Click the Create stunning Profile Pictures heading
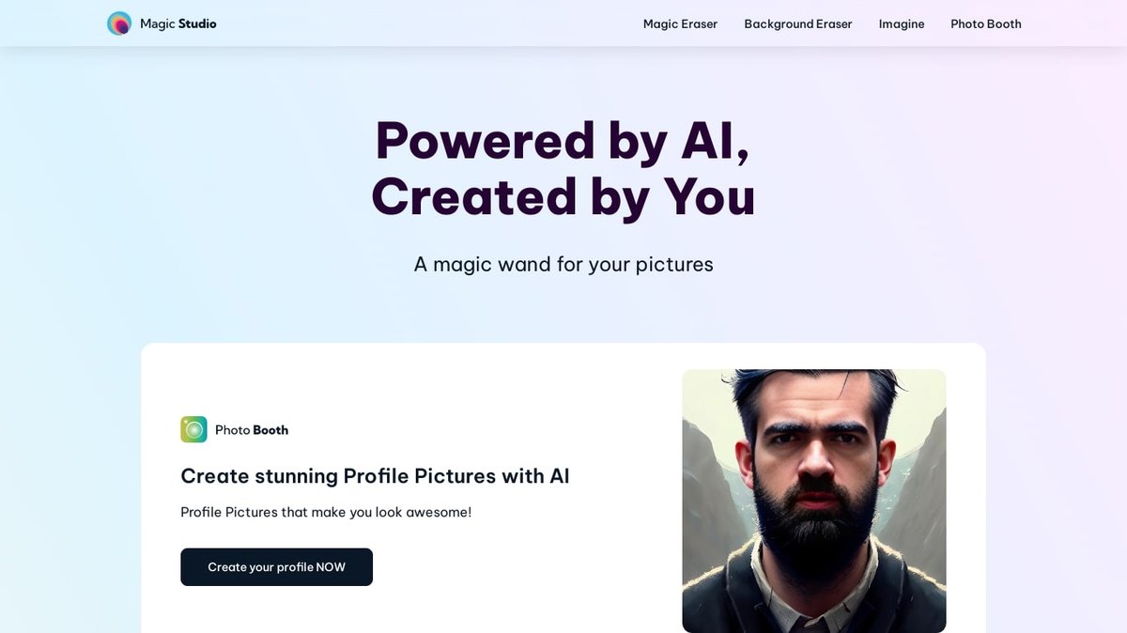This screenshot has width=1127, height=633. click(375, 476)
